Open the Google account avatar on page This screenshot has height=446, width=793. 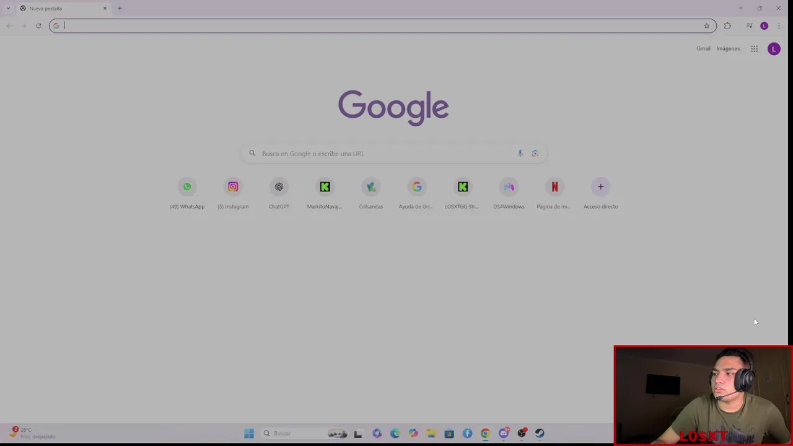(x=774, y=49)
